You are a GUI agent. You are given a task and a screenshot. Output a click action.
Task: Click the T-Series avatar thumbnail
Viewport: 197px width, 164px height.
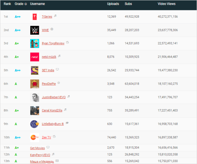coord(35,17)
